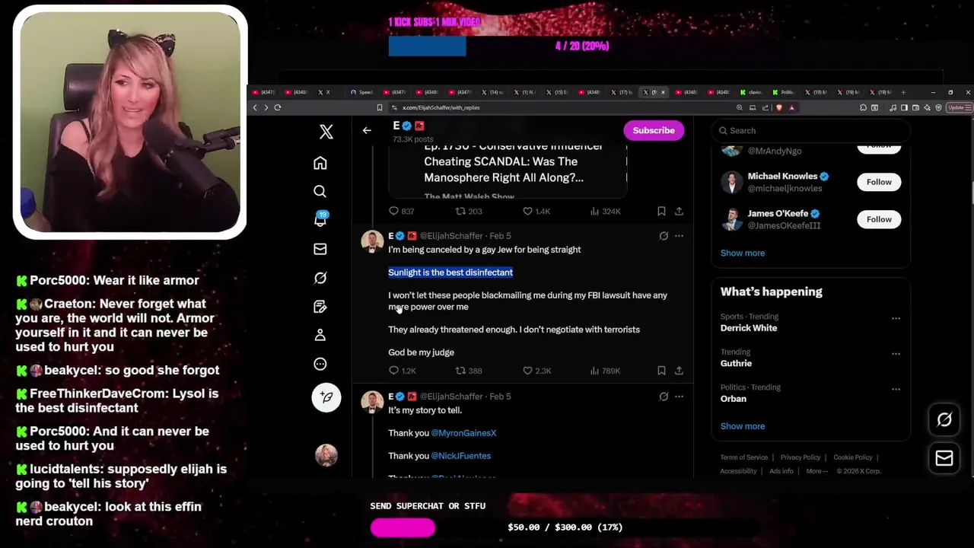974x548 pixels.
Task: Open Accessibility footer link
Action: point(739,471)
